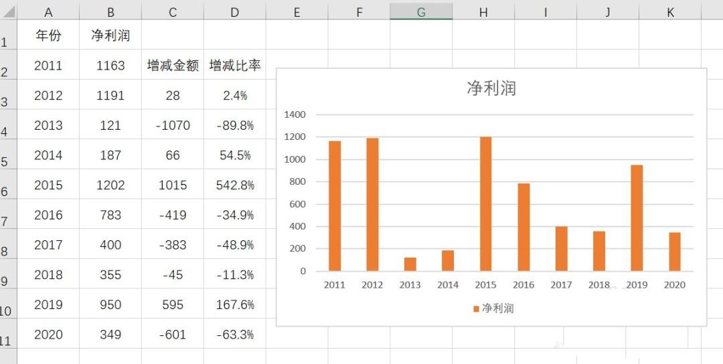Click the 增减比率 cell

pyautogui.click(x=235, y=66)
